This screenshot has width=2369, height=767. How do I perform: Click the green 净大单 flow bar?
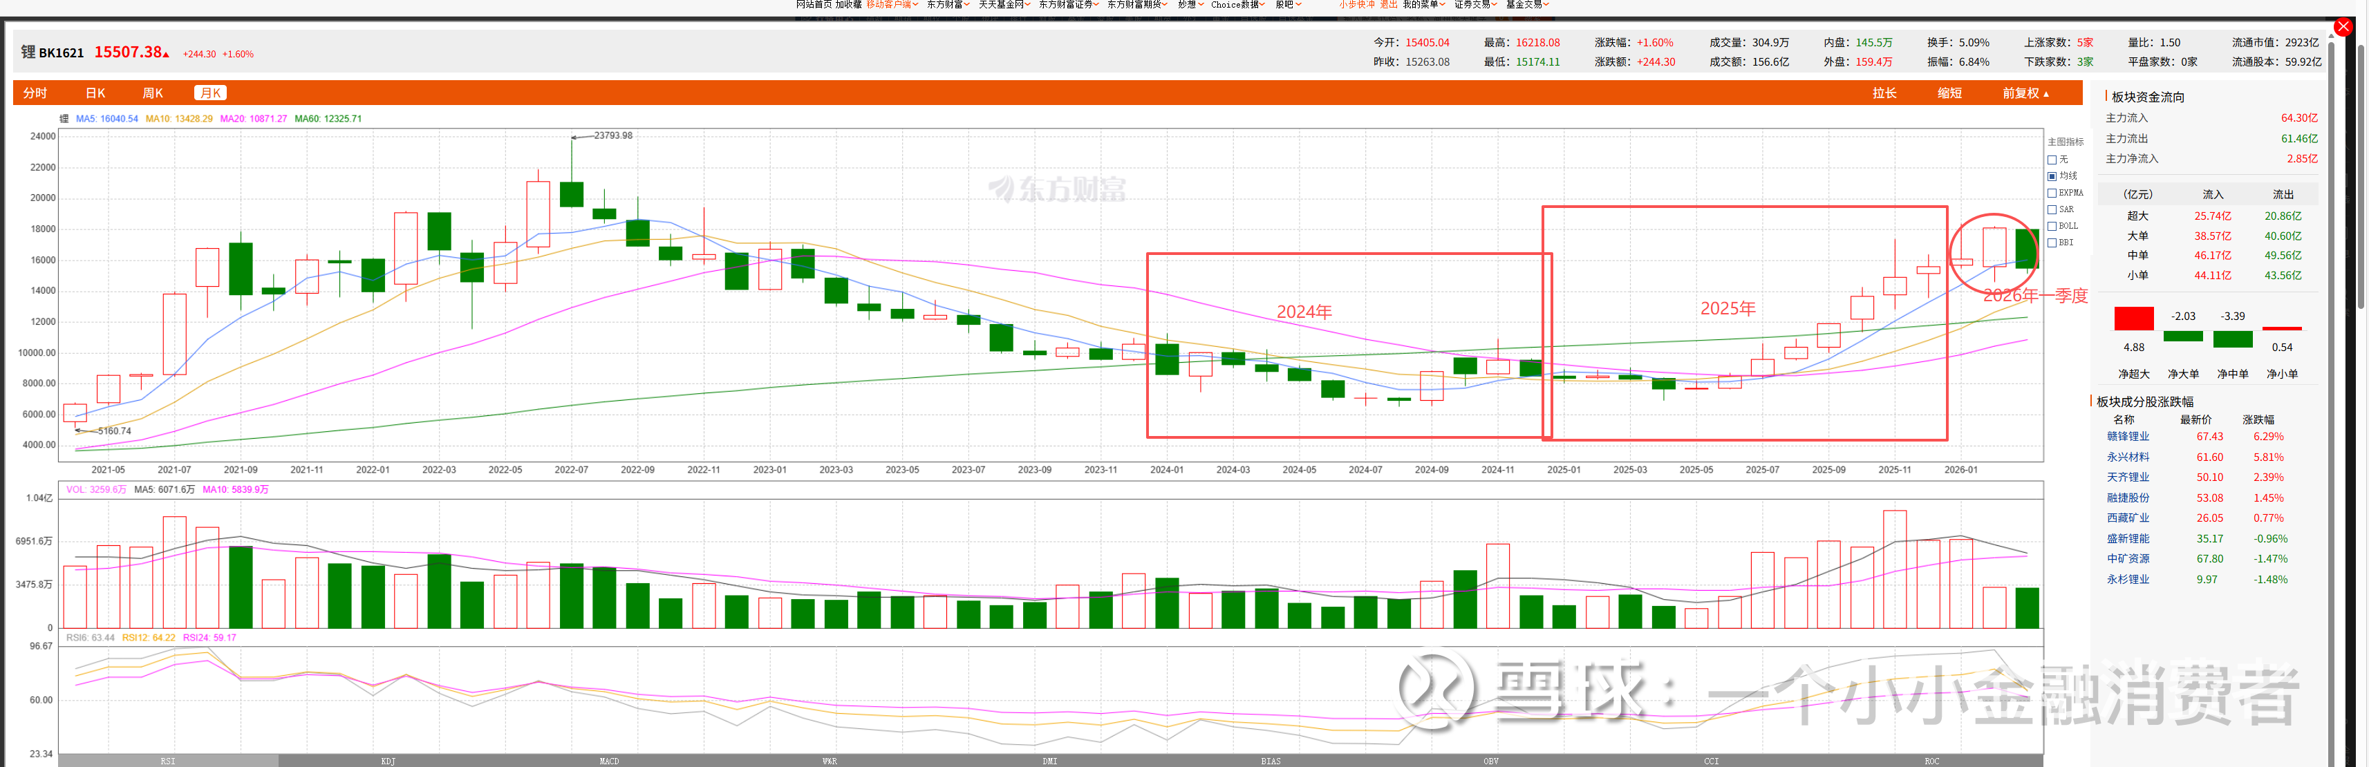click(2182, 337)
